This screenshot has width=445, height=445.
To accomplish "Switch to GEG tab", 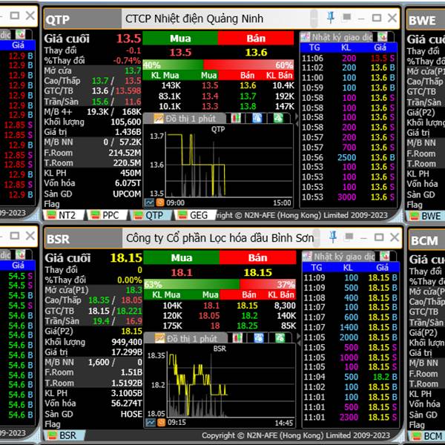I will tap(194, 215).
